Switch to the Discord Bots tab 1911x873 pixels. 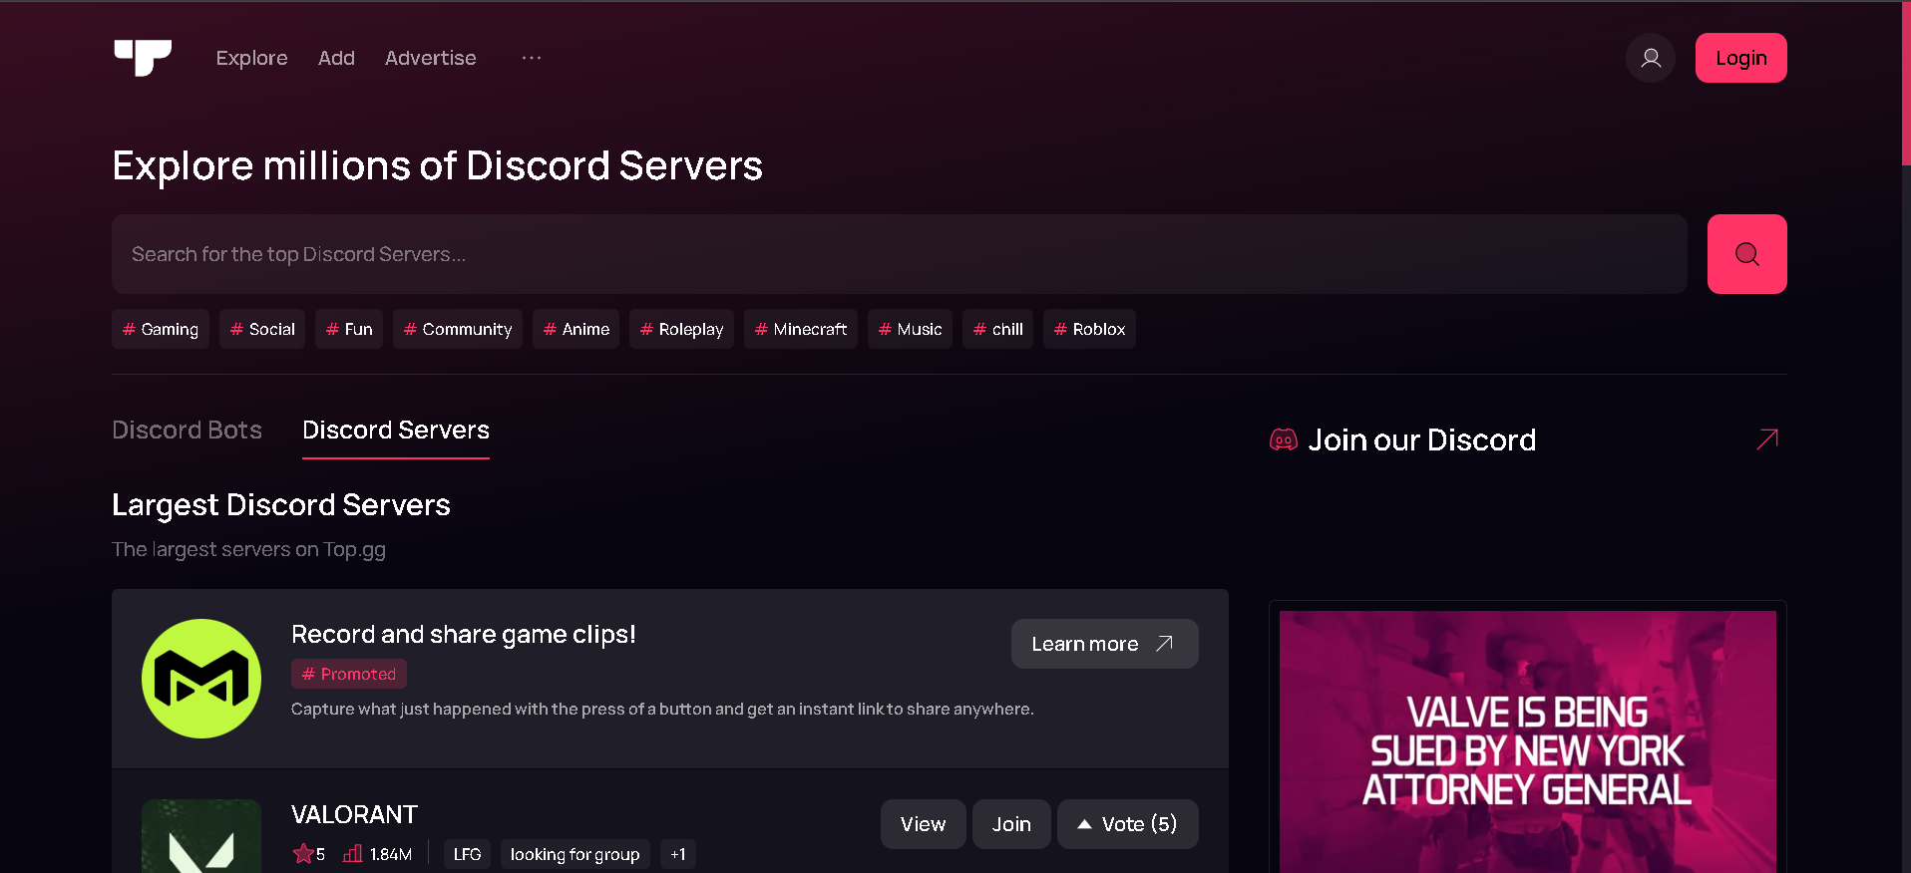coord(187,430)
